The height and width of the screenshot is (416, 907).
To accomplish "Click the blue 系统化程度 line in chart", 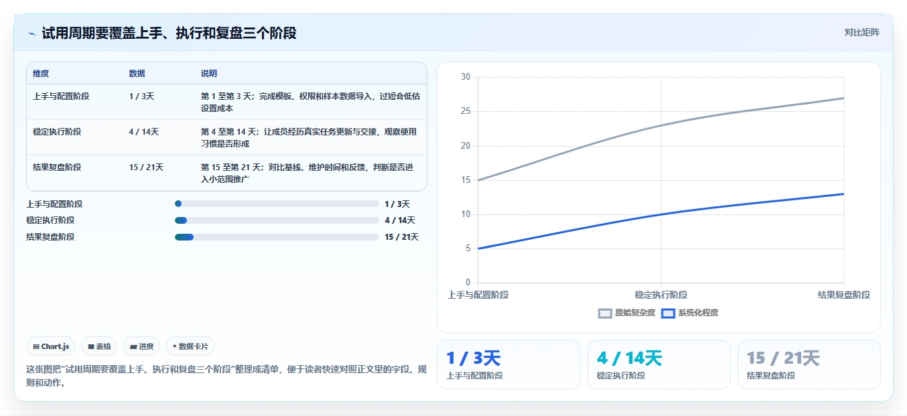I will click(x=661, y=214).
